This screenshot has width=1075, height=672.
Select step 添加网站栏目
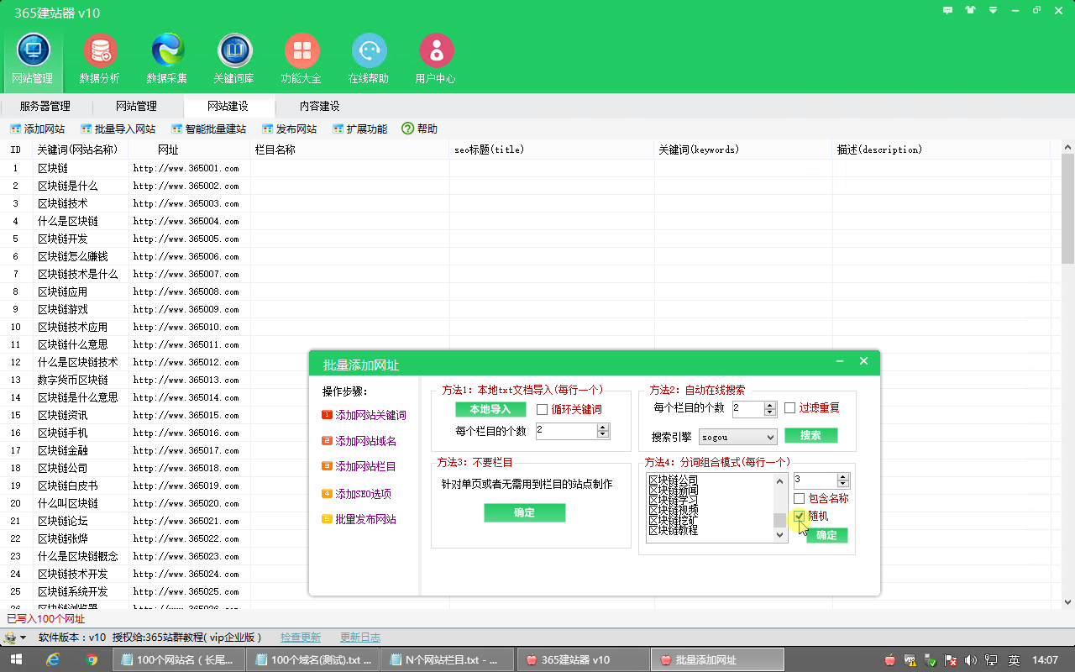pyautogui.click(x=359, y=467)
